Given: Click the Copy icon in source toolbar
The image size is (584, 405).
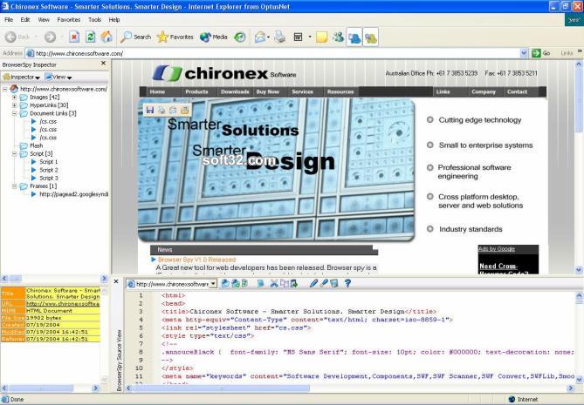Looking at the screenshot, I should point(284,284).
